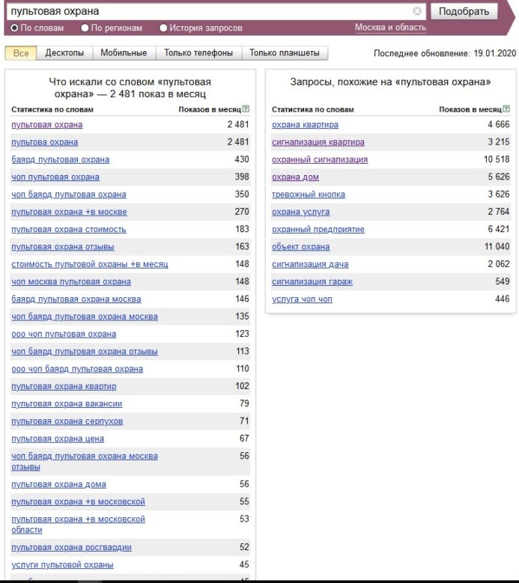
Task: Select the 'По регионам' radio option
Action: (85, 28)
